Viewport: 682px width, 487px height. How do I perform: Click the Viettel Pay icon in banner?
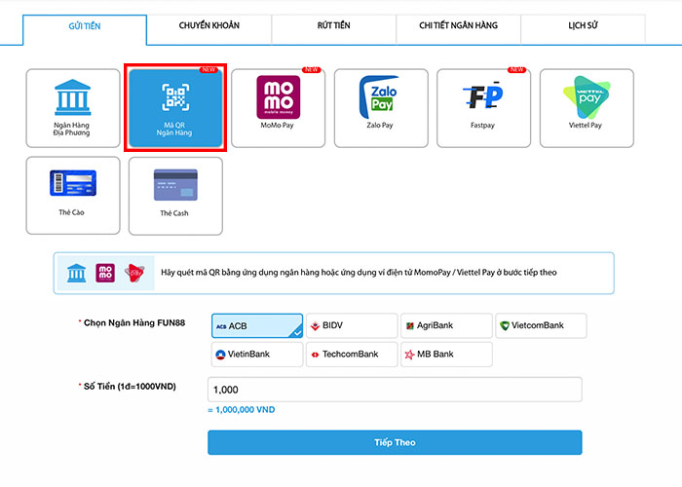pyautogui.click(x=134, y=273)
